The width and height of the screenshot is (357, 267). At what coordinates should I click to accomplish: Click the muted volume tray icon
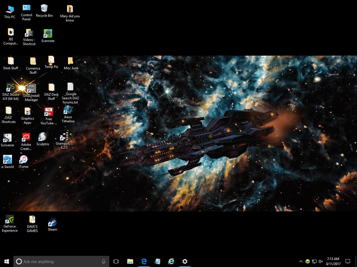[x=321, y=261]
